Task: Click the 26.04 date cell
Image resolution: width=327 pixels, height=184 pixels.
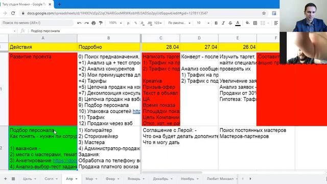Action: coord(238,47)
